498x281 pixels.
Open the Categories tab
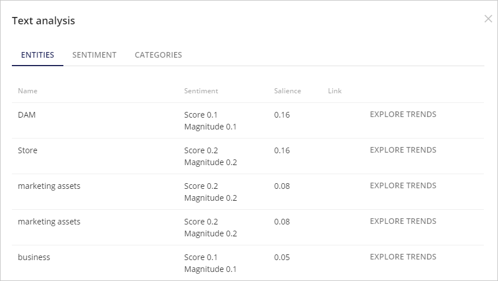click(x=158, y=55)
